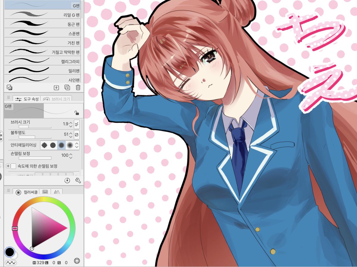Step the 브러시 크기 value 1.9 arrows
The width and height of the screenshot is (357, 267).
(x=71, y=124)
